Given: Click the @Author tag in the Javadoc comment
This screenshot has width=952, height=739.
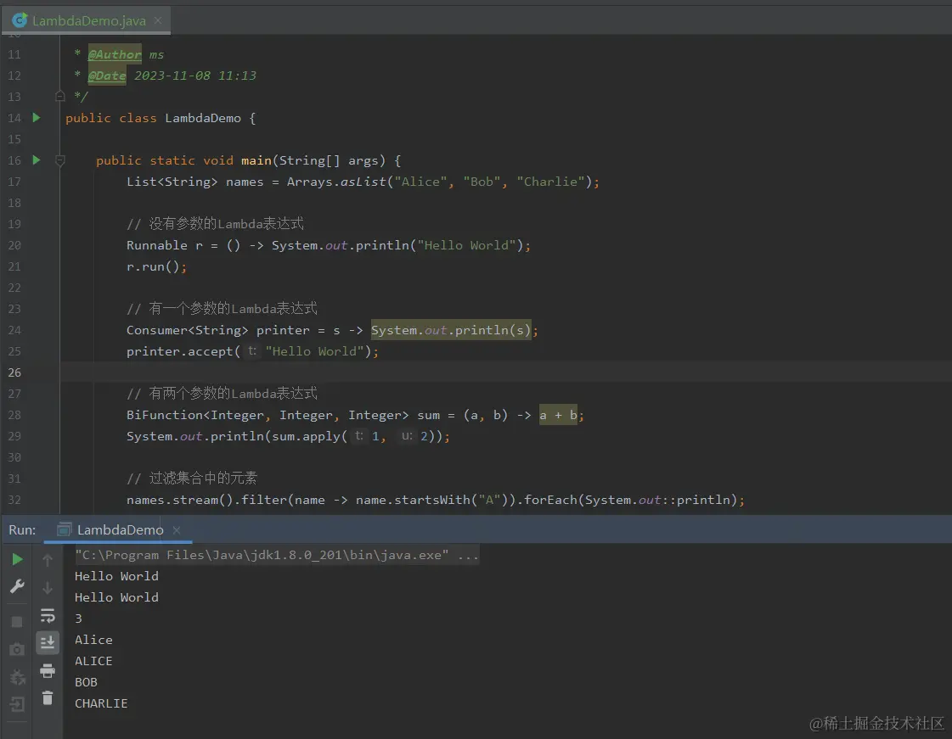Looking at the screenshot, I should click(115, 54).
